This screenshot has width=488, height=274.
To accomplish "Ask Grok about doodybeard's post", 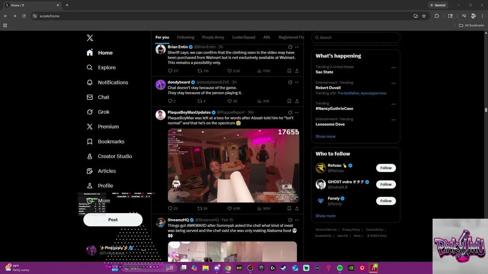I will click(x=290, y=82).
